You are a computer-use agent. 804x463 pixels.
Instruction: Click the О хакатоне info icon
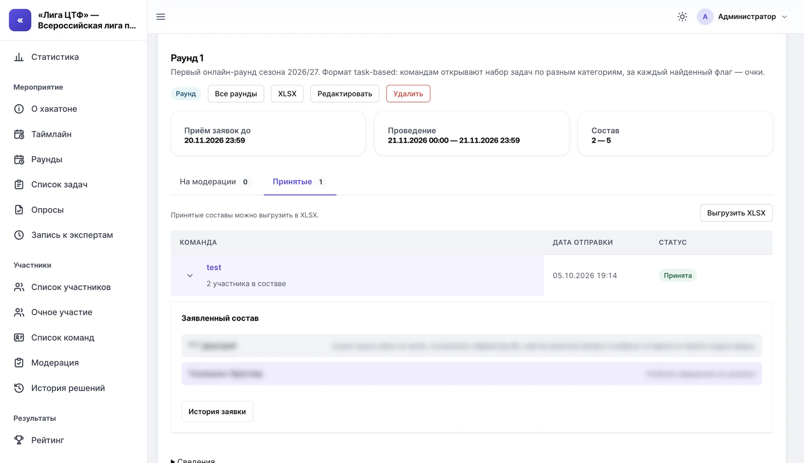coord(19,109)
